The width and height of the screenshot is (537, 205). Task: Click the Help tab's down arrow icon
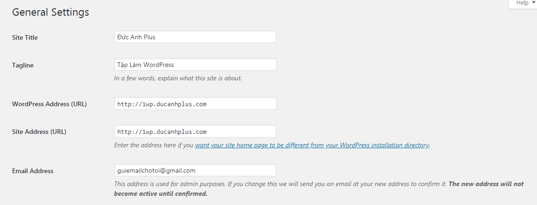(534, 3)
